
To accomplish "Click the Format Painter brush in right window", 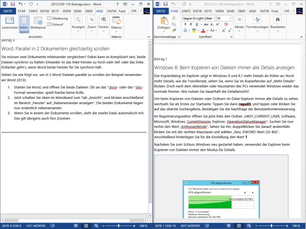I will 174,30.
